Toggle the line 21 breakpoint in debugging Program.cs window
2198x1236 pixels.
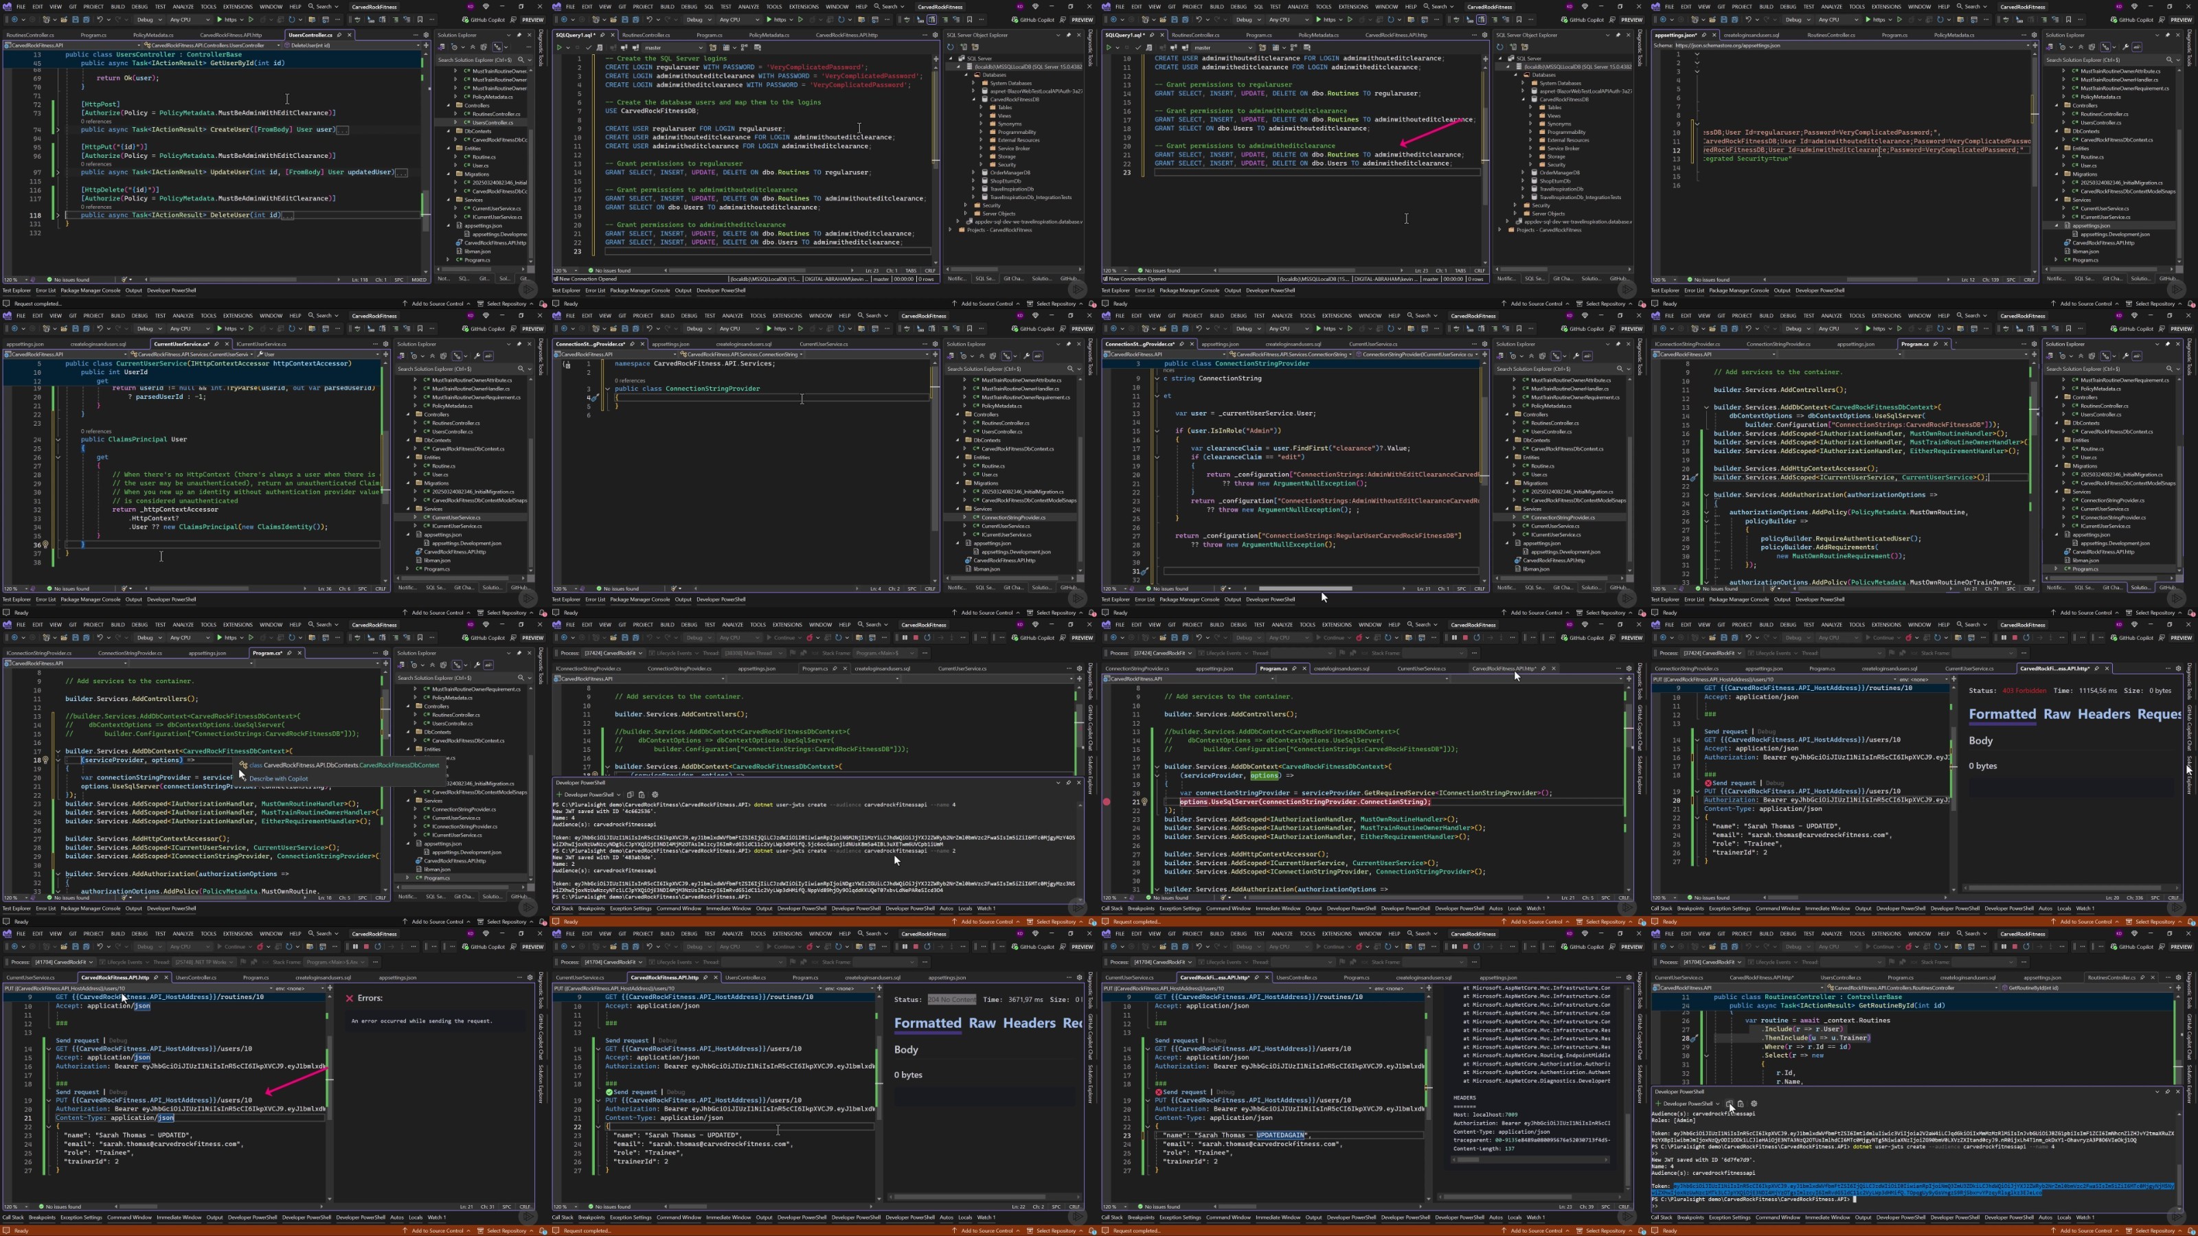(x=1107, y=802)
